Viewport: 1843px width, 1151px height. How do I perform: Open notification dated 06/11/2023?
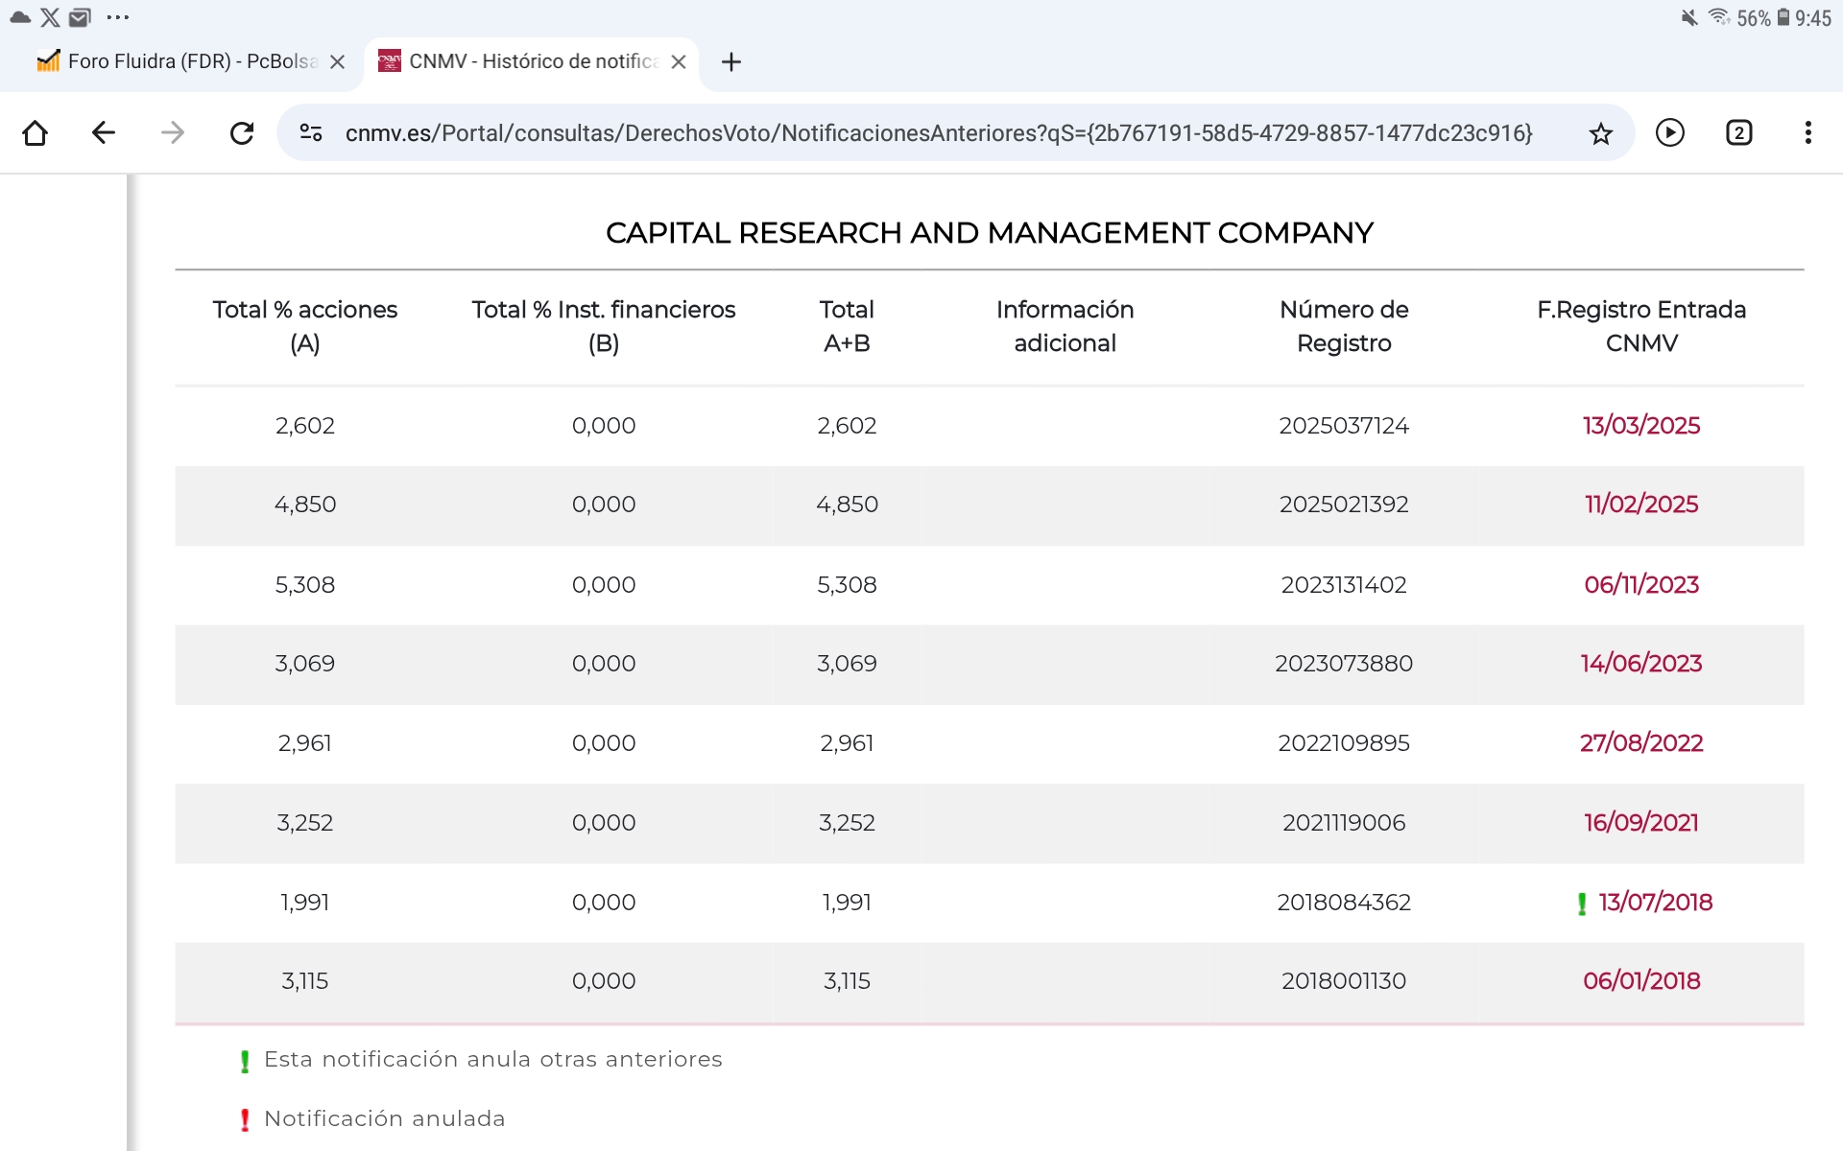click(x=1641, y=584)
